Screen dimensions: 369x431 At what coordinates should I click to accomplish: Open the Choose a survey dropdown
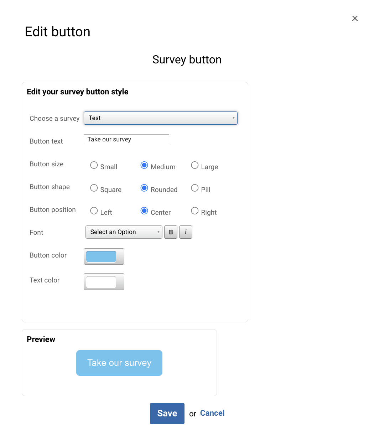tap(160, 118)
